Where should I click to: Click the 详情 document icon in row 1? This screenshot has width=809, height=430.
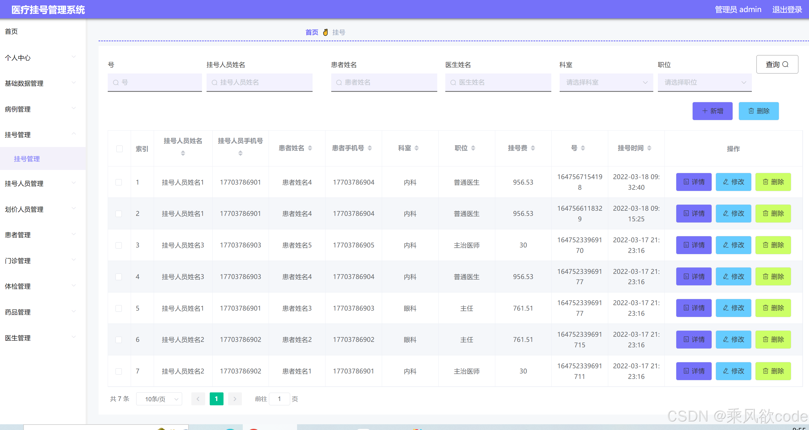686,182
